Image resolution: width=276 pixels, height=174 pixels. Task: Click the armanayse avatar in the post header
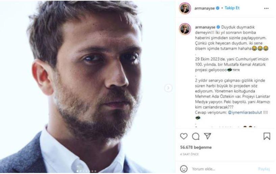[185, 9]
